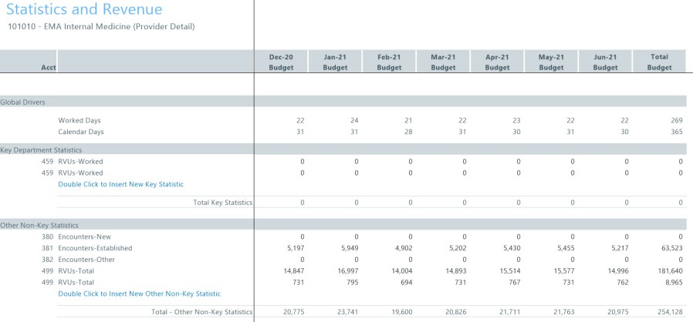This screenshot has height=322, width=693.
Task: Select the Total Key Statistics row label
Action: 223,203
